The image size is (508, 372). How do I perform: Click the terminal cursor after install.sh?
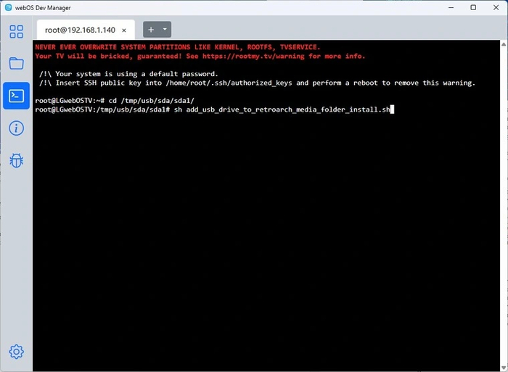391,109
